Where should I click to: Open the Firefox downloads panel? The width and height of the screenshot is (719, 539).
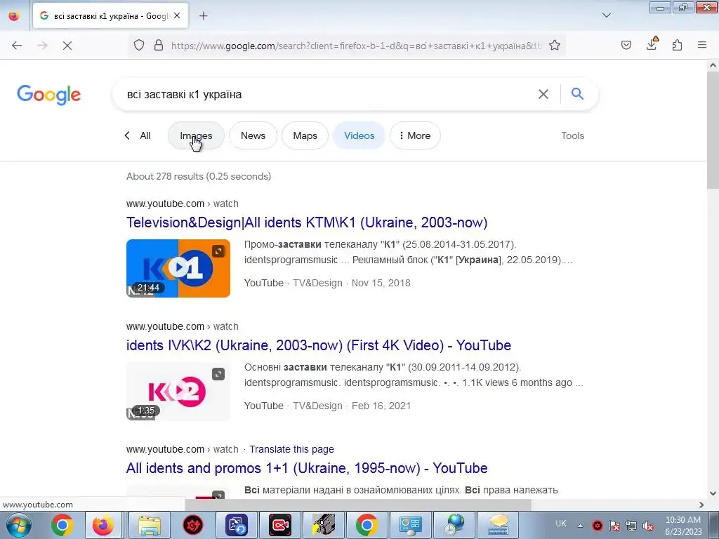(x=652, y=44)
